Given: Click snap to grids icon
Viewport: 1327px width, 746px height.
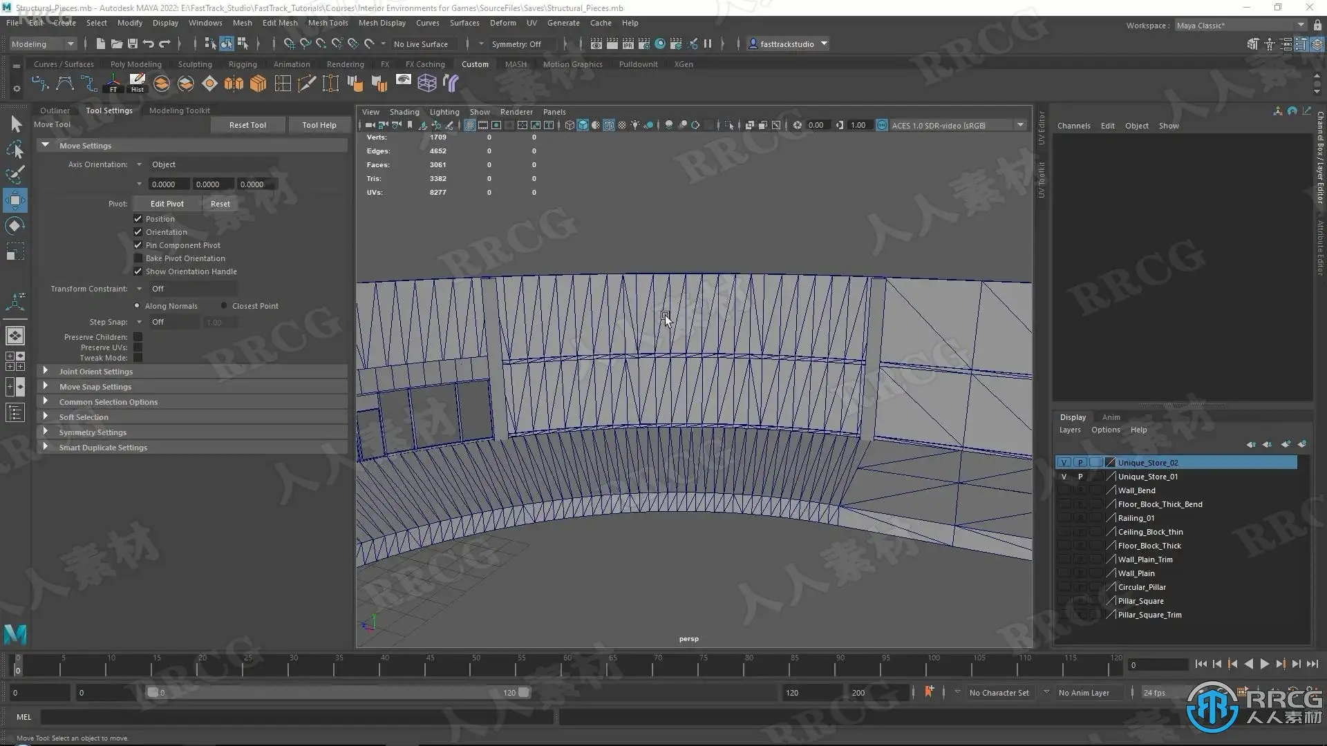Looking at the screenshot, I should [289, 44].
